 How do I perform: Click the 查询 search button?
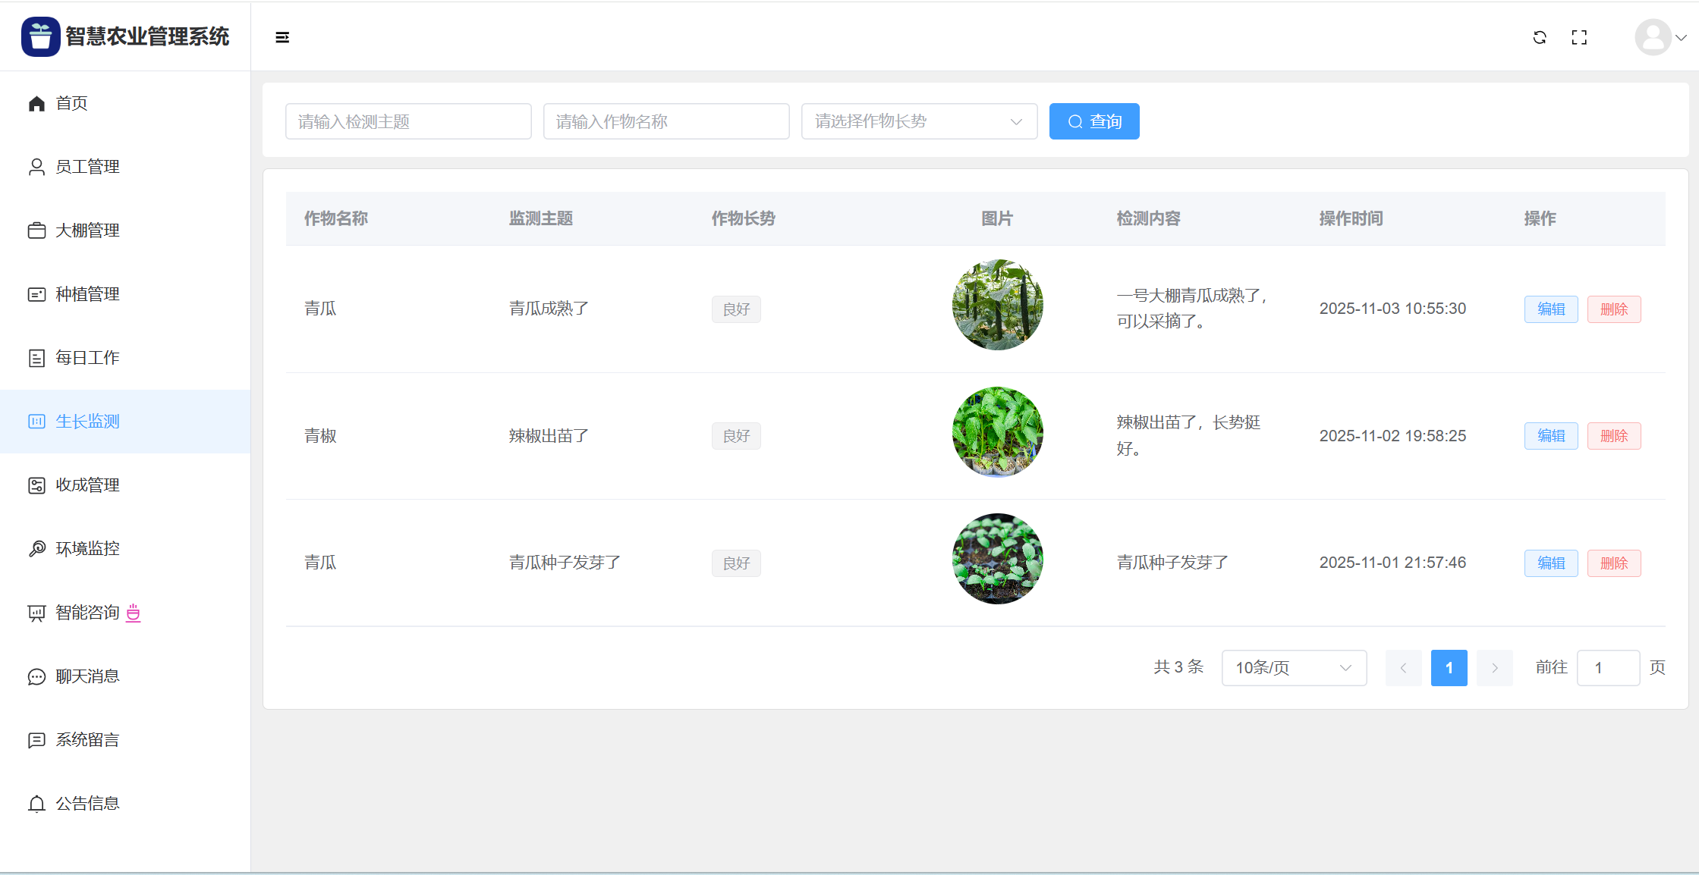tap(1093, 121)
